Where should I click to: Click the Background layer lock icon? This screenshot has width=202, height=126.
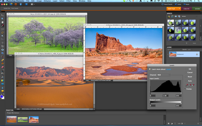click(x=197, y=54)
